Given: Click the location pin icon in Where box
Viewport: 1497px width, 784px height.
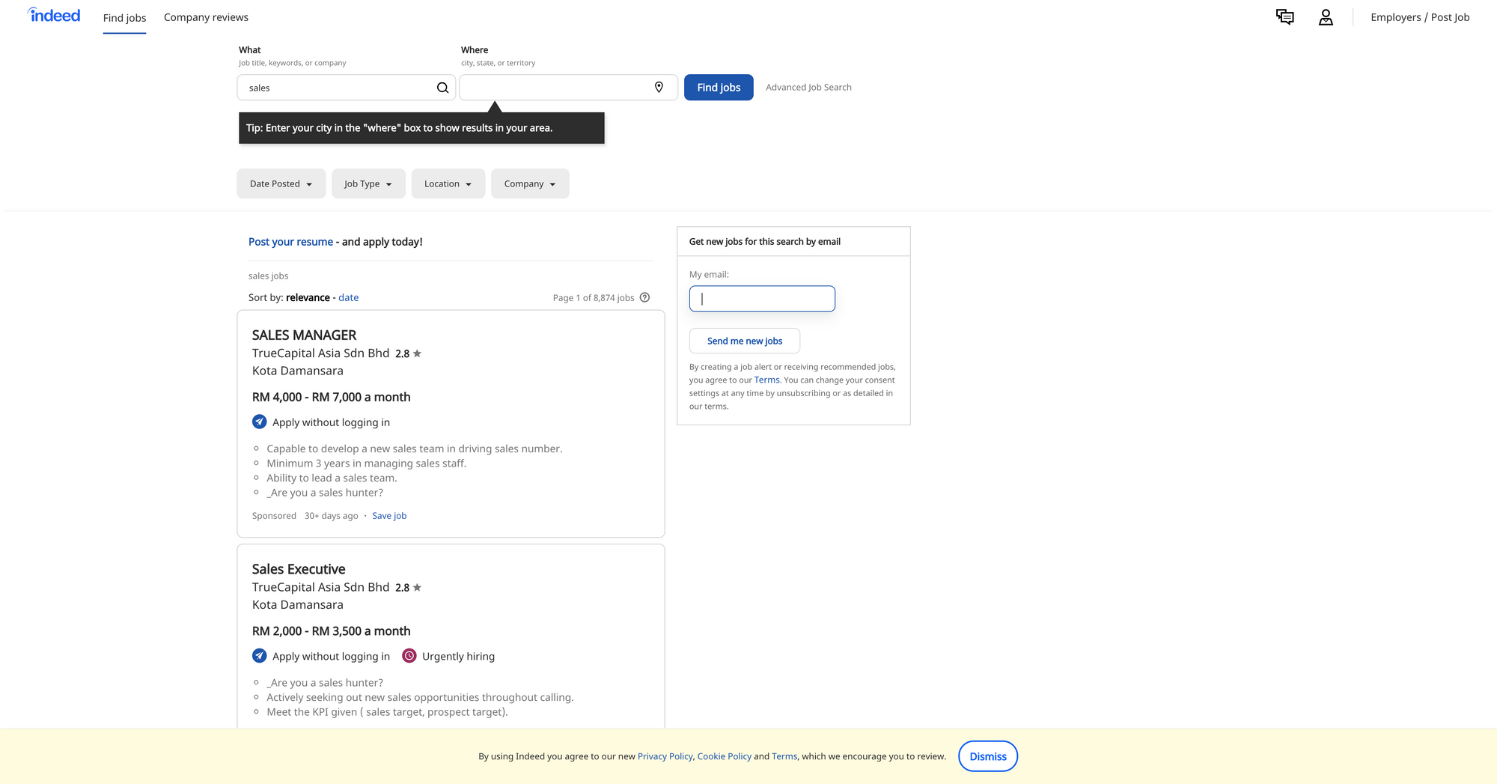Looking at the screenshot, I should (x=659, y=88).
